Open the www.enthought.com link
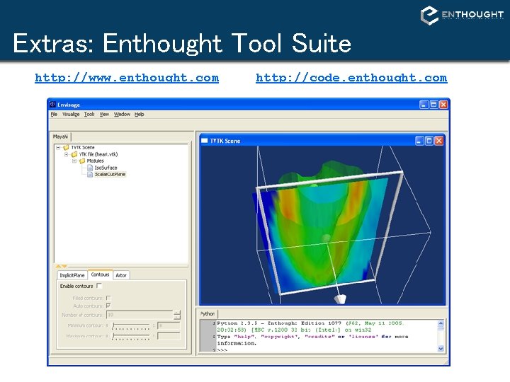 tap(127, 78)
